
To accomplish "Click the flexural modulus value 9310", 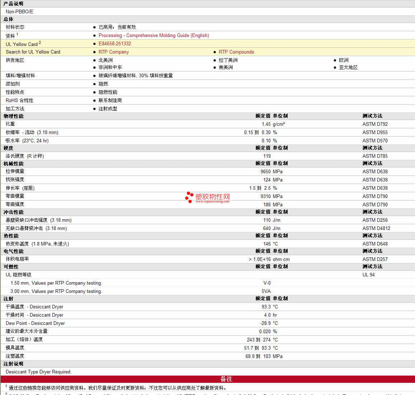I will 265,196.
